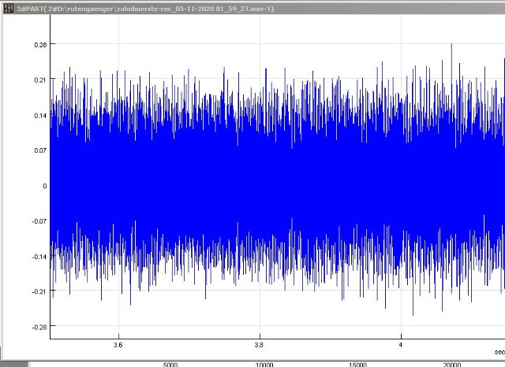The image size is (505, 367).
Task: Click the 0.07 y-axis label
Action: click(40, 150)
